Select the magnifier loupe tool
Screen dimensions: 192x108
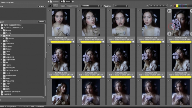[x=55, y=6]
